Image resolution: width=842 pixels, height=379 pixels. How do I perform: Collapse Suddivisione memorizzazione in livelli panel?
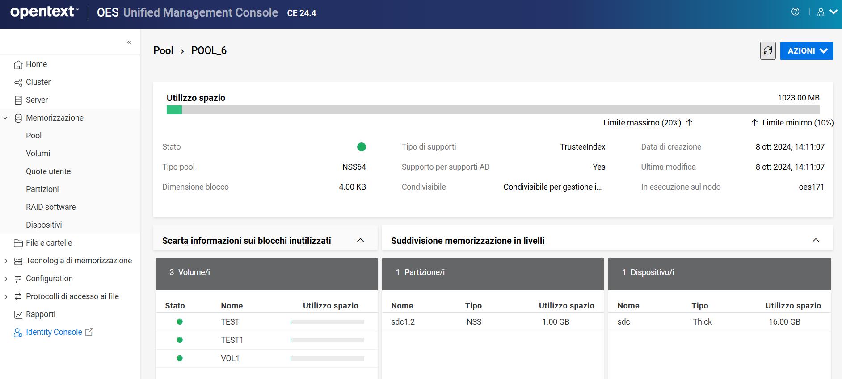click(815, 241)
